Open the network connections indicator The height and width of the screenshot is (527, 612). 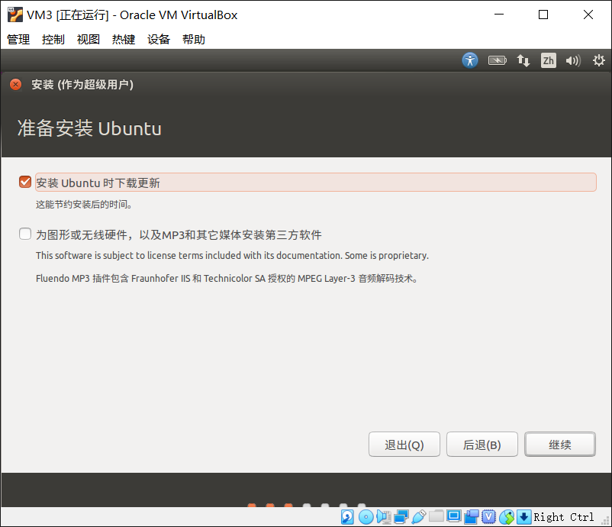pos(523,60)
